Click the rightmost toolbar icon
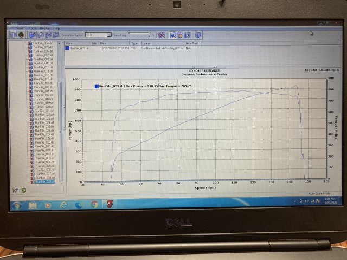 pos(198,35)
